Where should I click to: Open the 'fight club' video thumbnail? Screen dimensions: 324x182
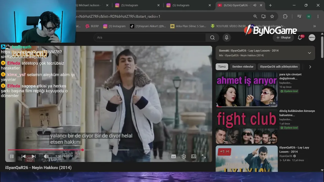(247, 126)
